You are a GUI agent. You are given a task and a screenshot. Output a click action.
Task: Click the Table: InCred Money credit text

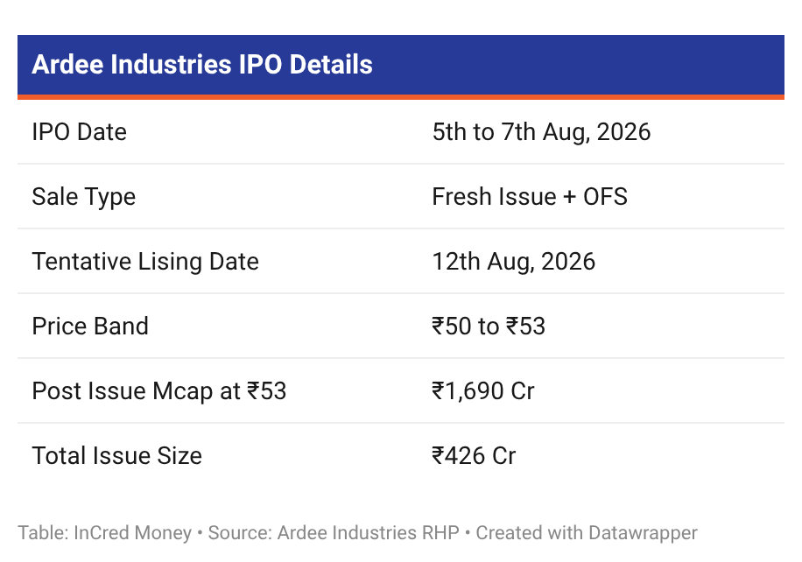(105, 533)
